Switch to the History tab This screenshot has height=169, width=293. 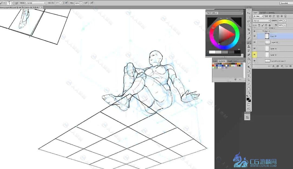coord(272,13)
